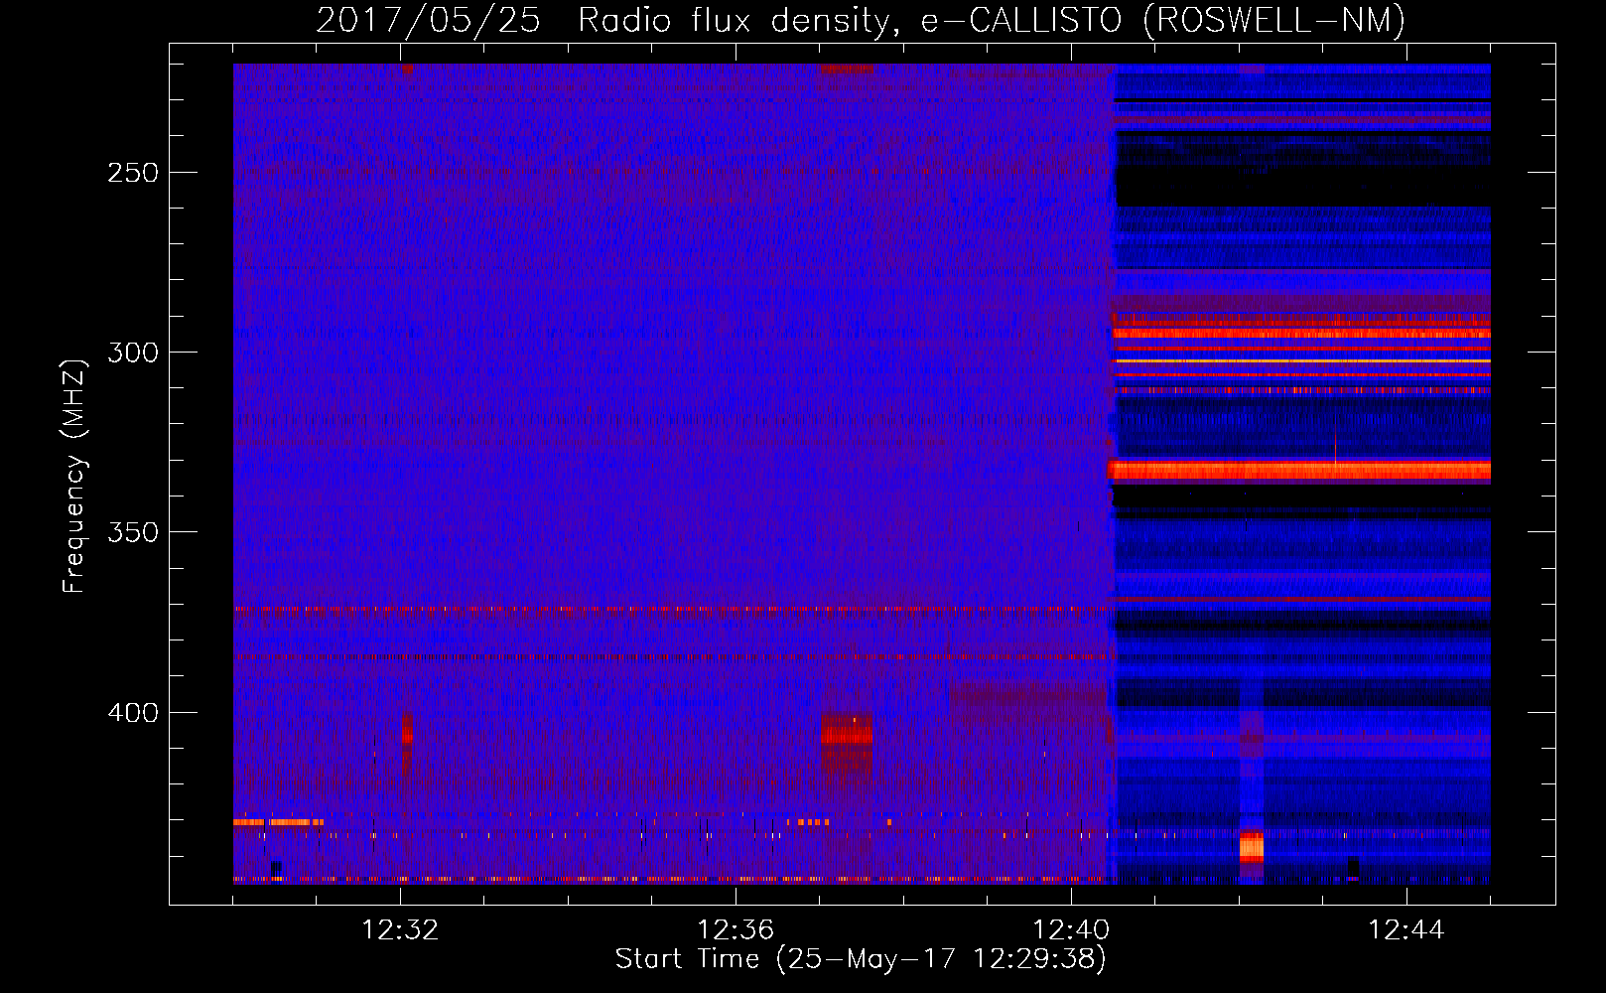Click the 12:36 time tick label
The width and height of the screenshot is (1606, 993).
(x=736, y=930)
